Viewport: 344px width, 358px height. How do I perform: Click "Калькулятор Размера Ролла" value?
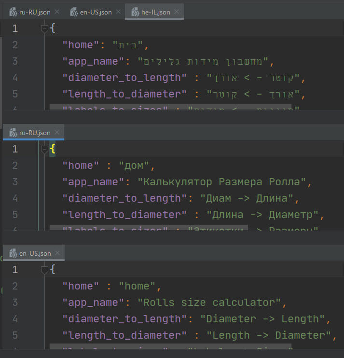click(221, 182)
